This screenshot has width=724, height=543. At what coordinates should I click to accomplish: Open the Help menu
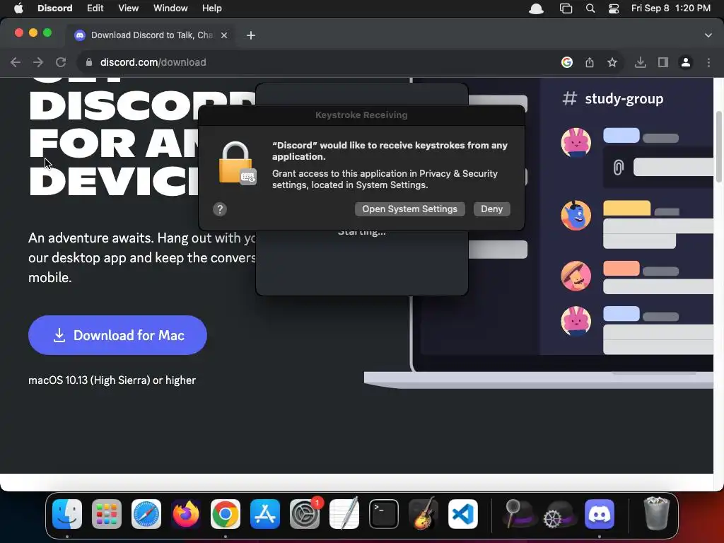click(x=211, y=8)
